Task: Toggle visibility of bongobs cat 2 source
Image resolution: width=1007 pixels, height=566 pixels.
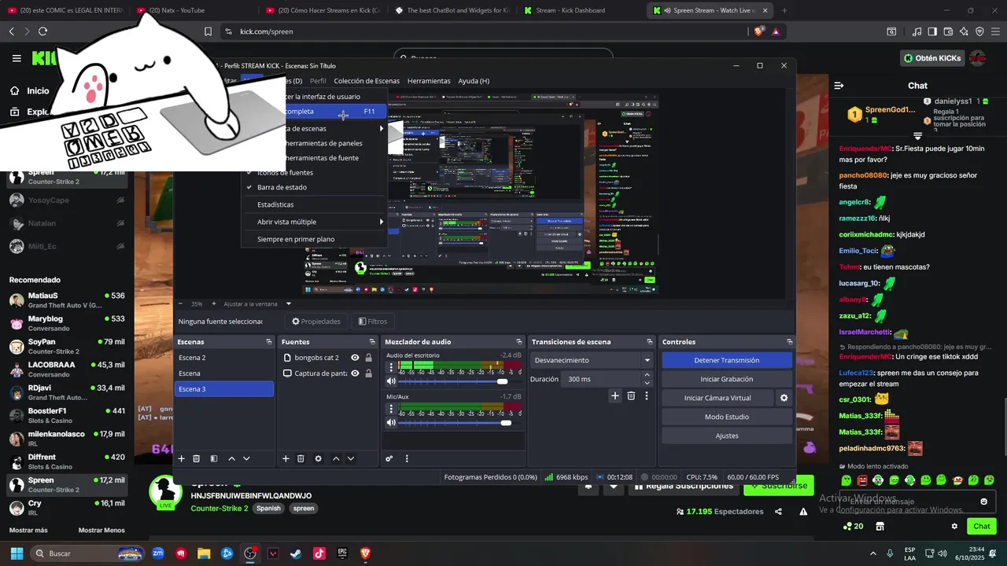Action: click(355, 358)
